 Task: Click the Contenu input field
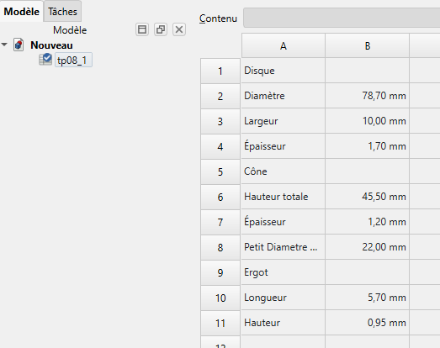click(x=342, y=18)
